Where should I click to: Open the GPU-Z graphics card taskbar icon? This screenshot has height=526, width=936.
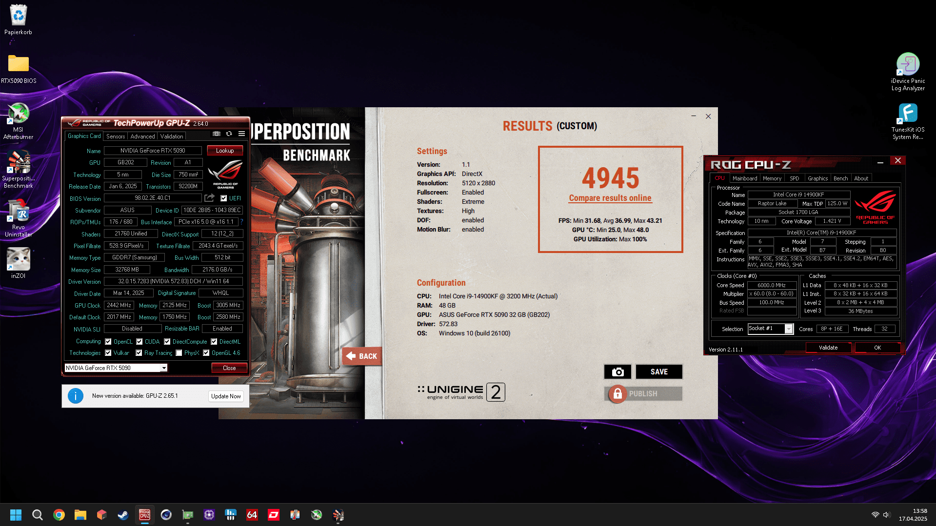(x=188, y=515)
